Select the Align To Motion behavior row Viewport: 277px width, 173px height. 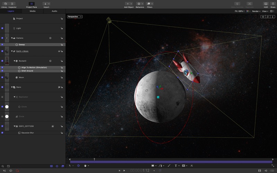pyautogui.click(x=34, y=67)
